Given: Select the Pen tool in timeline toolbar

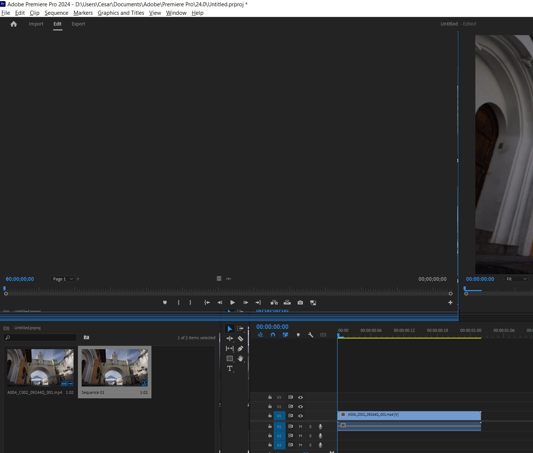Looking at the screenshot, I should (240, 348).
